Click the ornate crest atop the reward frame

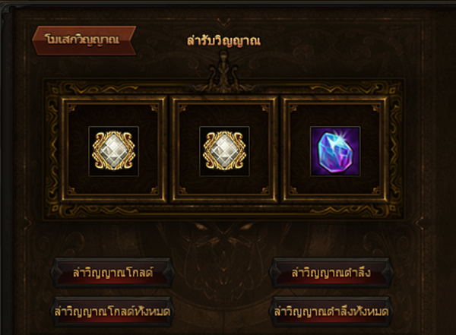[223, 71]
